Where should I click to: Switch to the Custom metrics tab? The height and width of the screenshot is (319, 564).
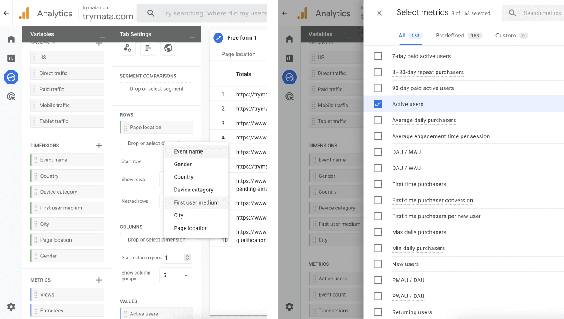coord(511,36)
